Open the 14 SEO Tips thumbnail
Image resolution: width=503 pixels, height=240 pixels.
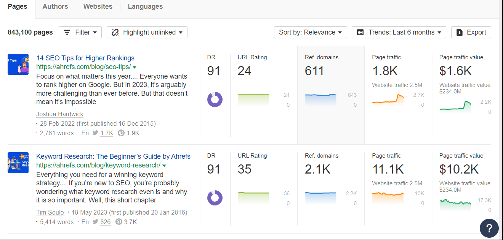tap(18, 64)
